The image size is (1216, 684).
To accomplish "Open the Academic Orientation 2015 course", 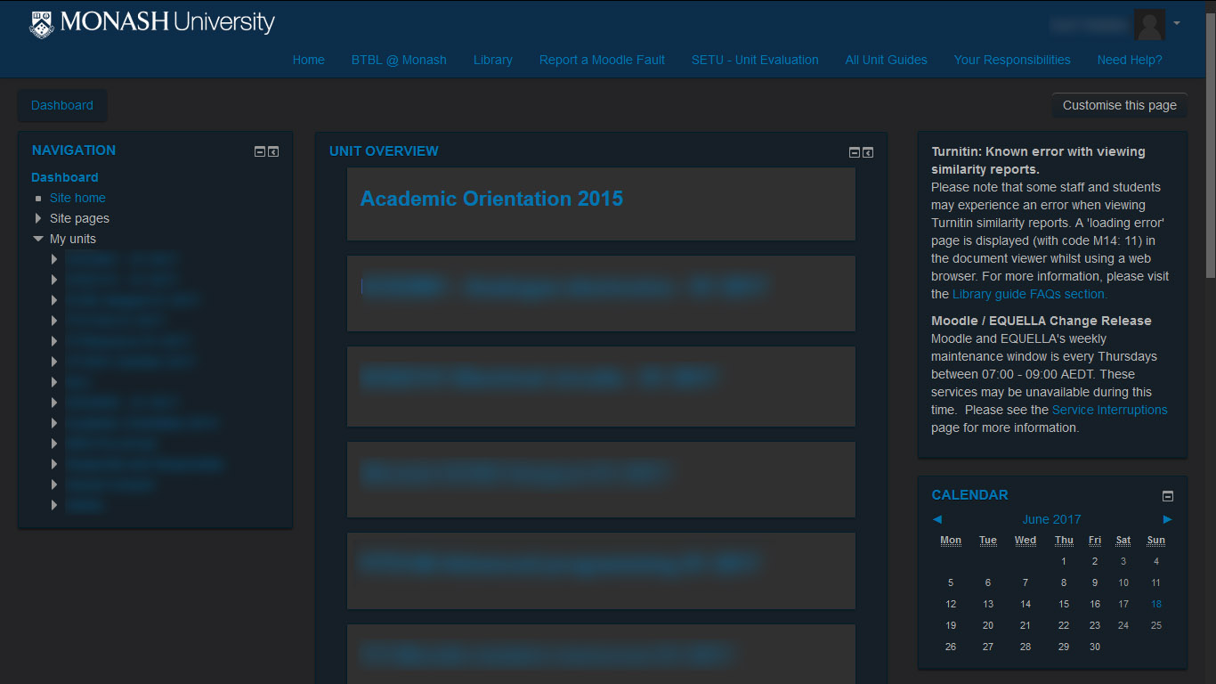I will coord(490,198).
